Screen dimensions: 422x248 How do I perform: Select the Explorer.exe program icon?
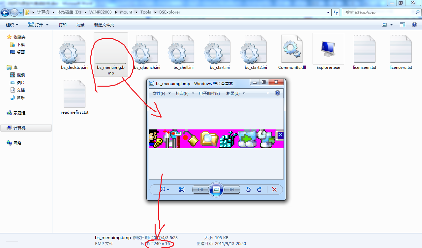point(328,49)
